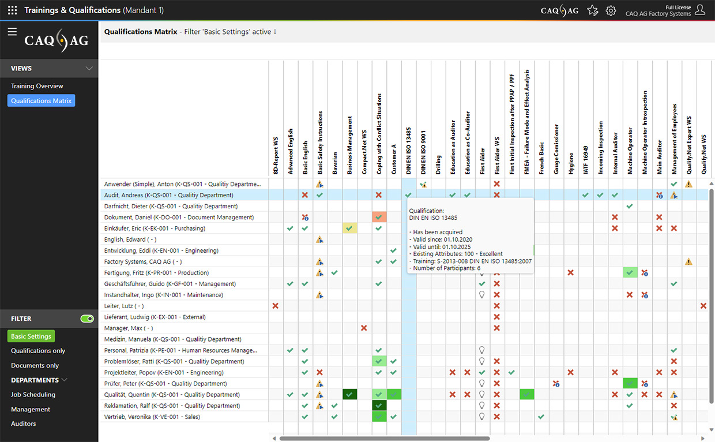Click the favorites star icon
The image size is (715, 442).
[592, 10]
